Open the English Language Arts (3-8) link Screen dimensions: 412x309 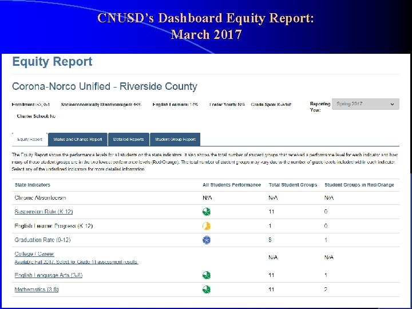tap(48, 275)
